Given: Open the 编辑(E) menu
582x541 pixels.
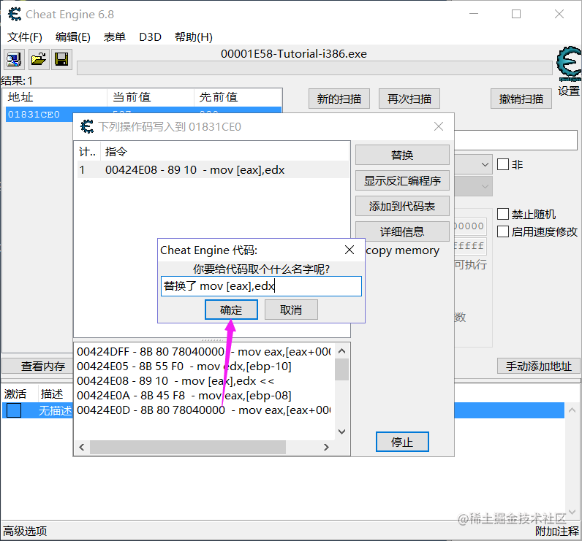Looking at the screenshot, I should (73, 37).
